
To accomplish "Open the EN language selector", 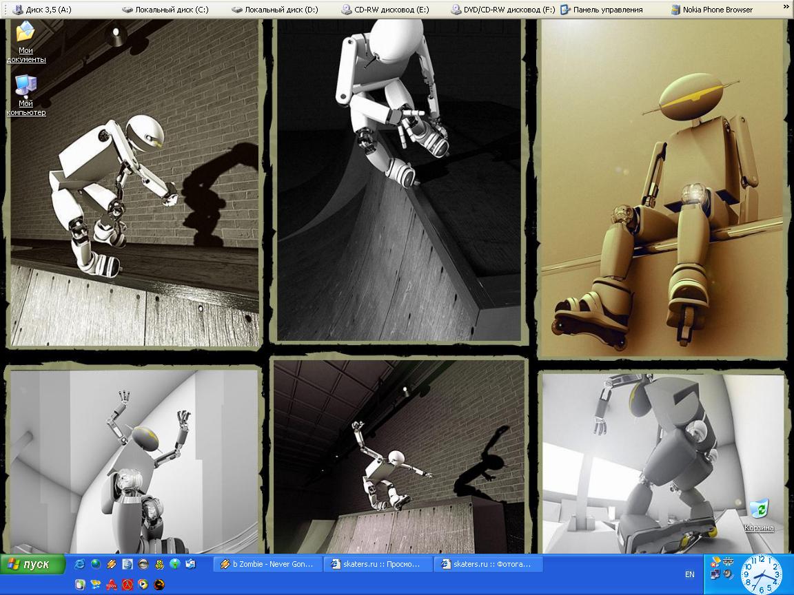I will coord(689,574).
